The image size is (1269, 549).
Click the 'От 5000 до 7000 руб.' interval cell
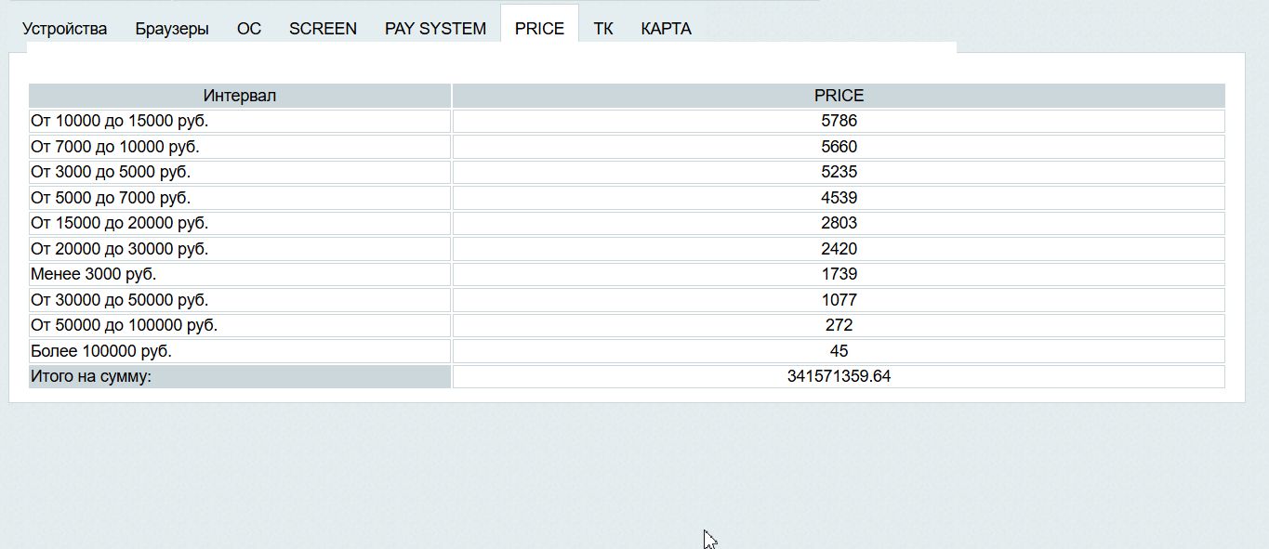111,198
